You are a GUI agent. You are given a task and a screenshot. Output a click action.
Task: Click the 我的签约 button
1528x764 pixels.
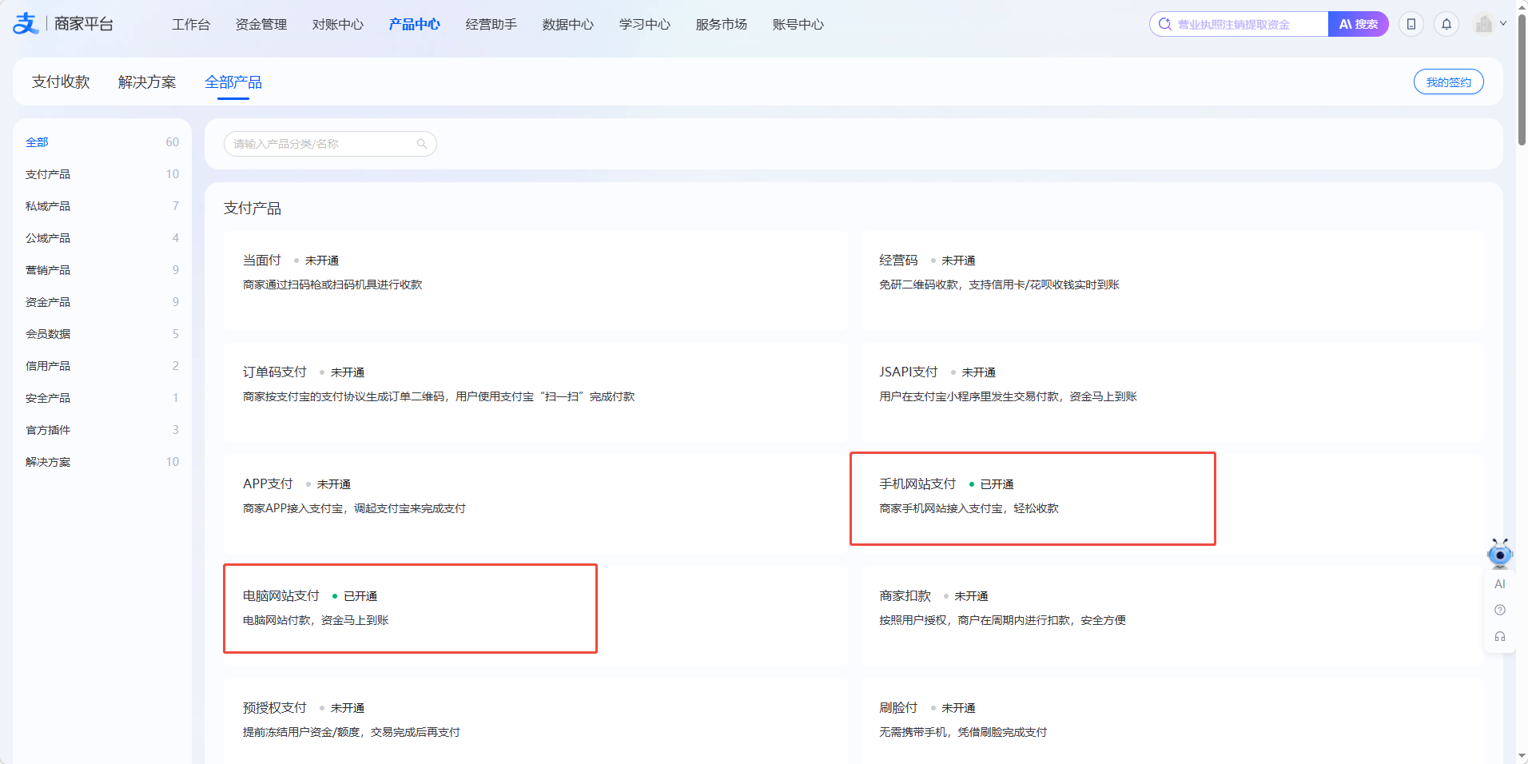tap(1449, 82)
